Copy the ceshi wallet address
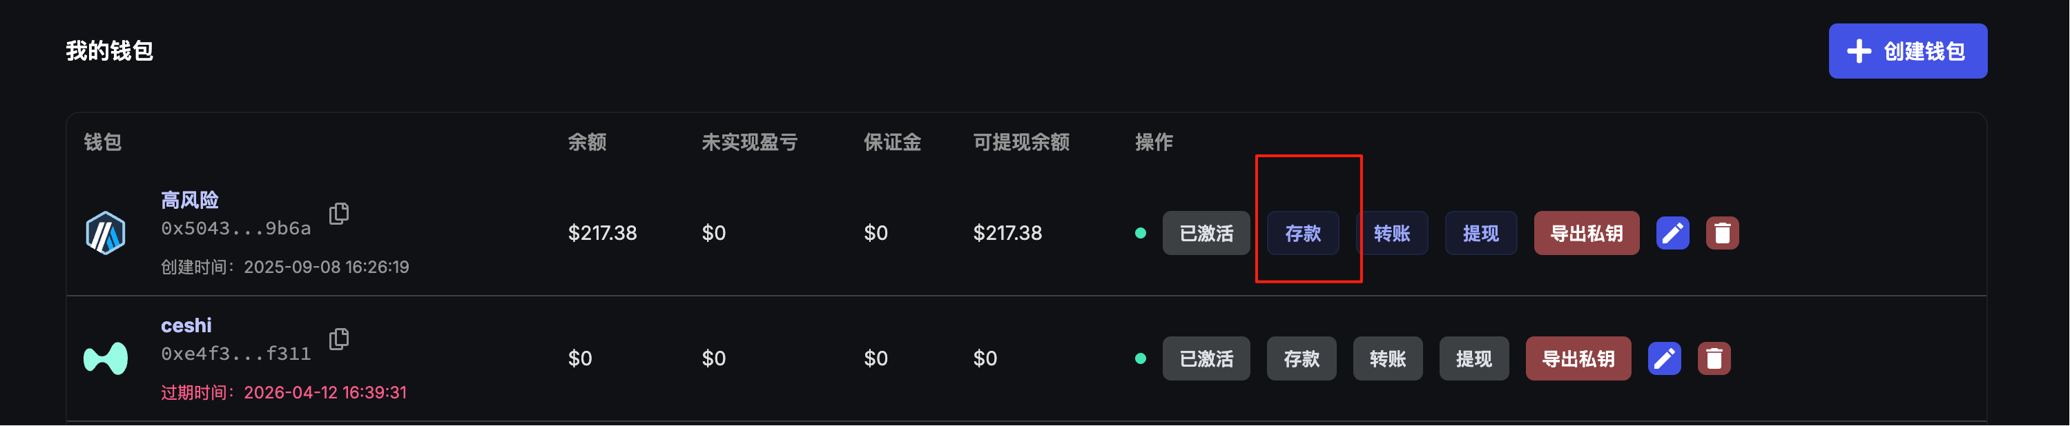 [x=339, y=338]
